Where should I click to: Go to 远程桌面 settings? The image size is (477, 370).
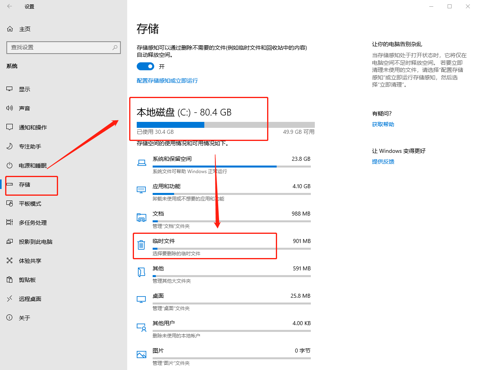tap(30, 299)
